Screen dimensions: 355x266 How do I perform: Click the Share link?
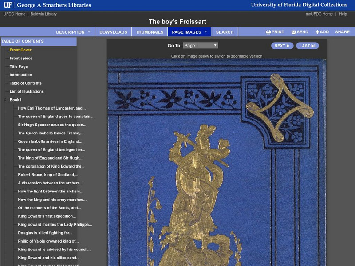coord(342,32)
